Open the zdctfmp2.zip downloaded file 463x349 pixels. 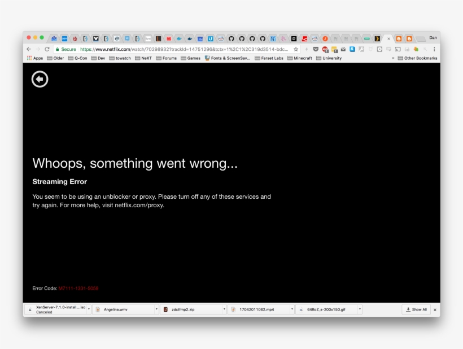tap(191, 309)
